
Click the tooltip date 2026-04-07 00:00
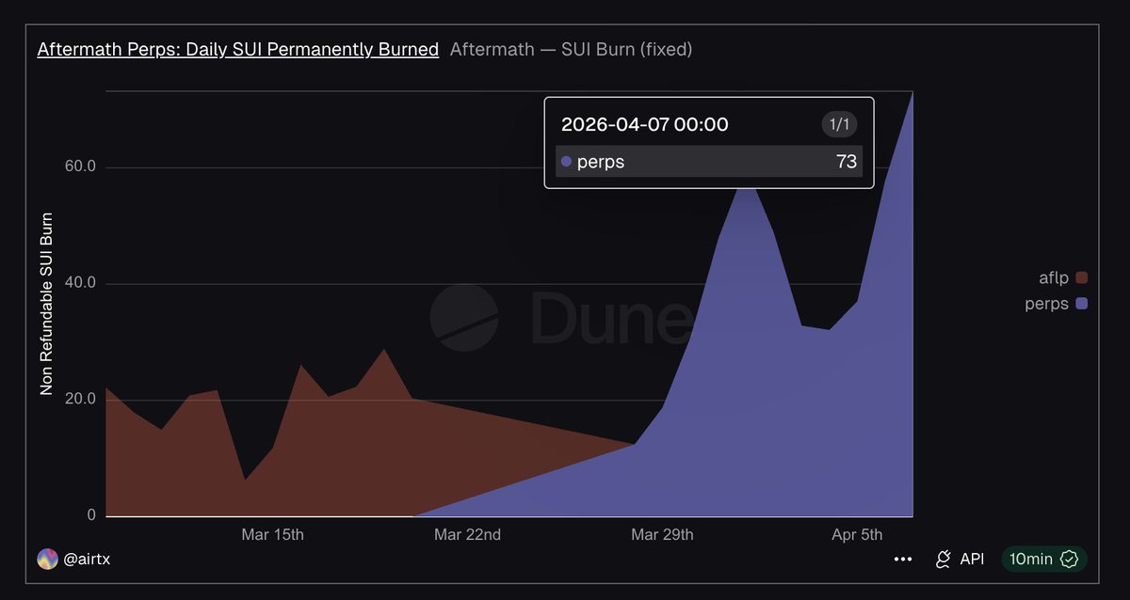tap(644, 124)
